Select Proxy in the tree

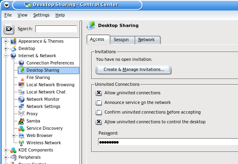(32, 114)
